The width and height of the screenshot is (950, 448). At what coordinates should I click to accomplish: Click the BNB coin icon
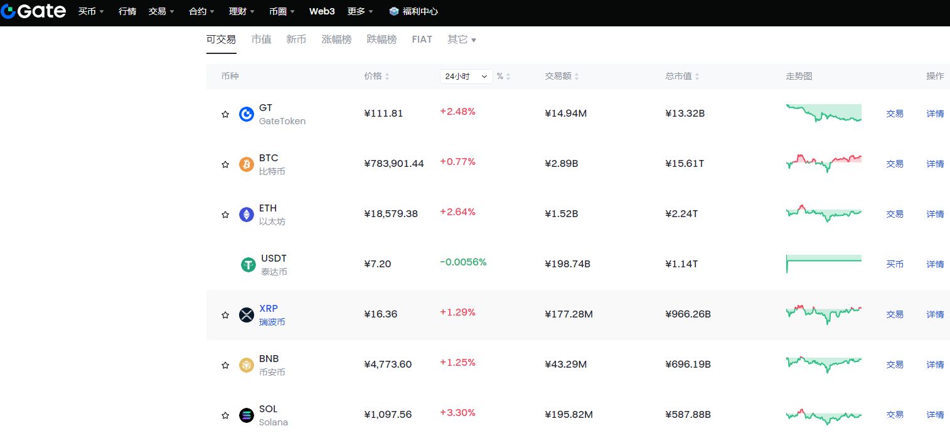click(x=247, y=365)
